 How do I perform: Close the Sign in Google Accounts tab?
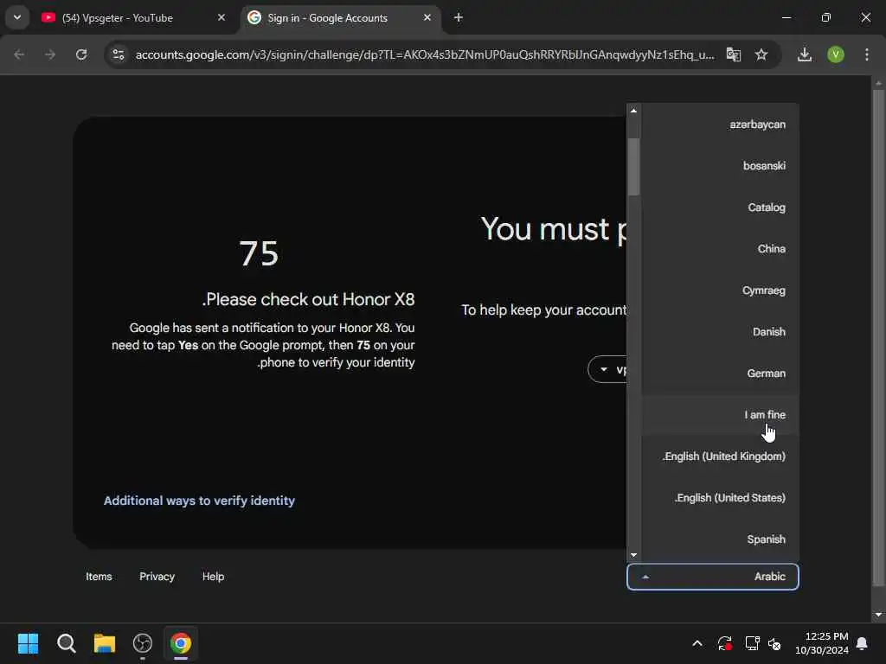click(x=427, y=18)
